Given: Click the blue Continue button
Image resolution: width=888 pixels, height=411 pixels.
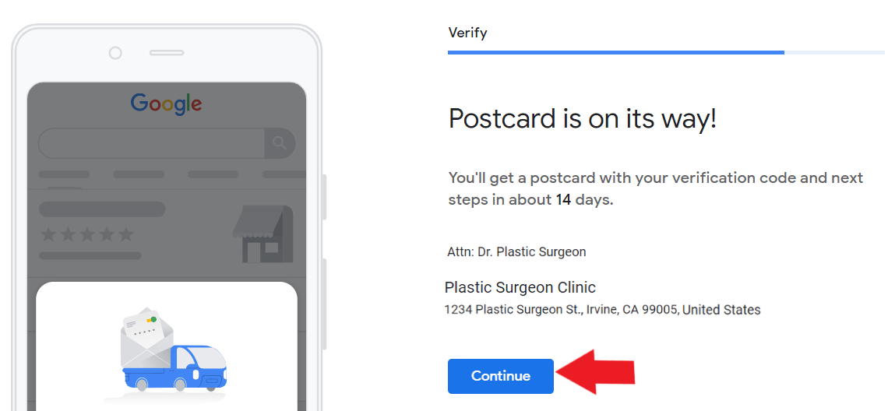Looking at the screenshot, I should (500, 376).
